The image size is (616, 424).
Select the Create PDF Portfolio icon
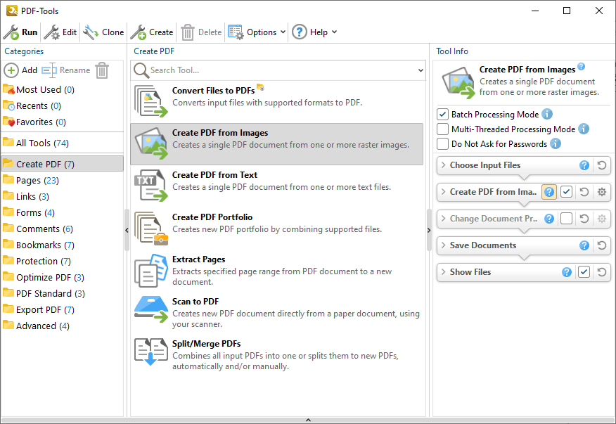coord(151,228)
